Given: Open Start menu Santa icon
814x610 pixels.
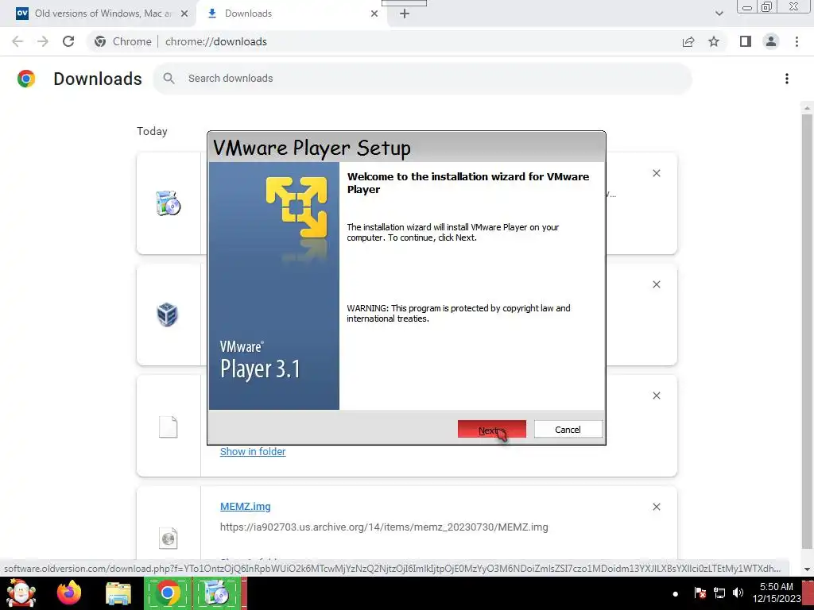Looking at the screenshot, I should 21,593.
